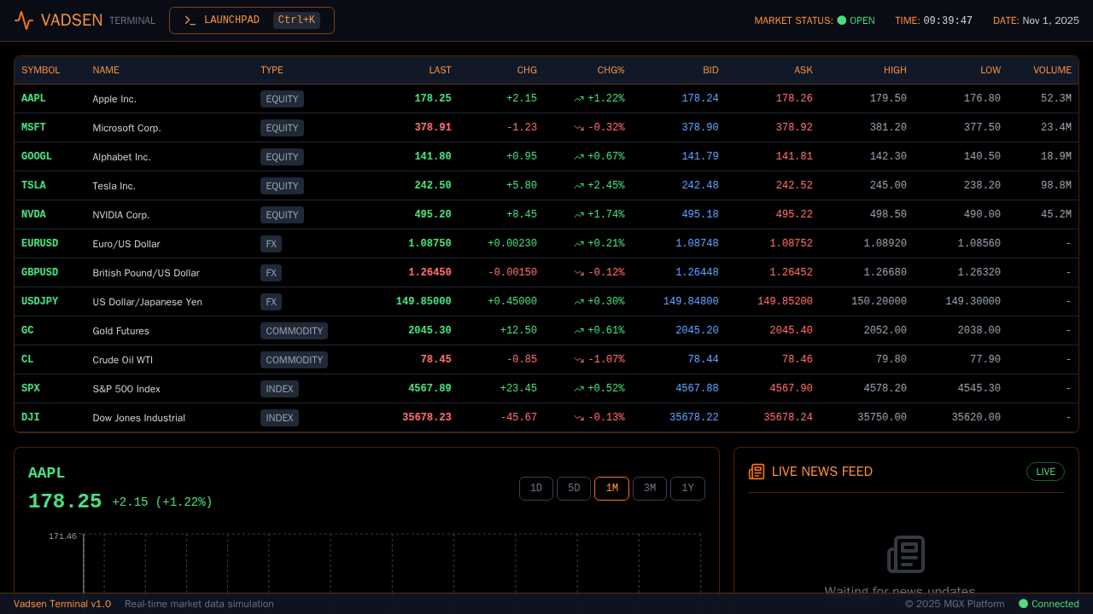
Task: Click the green market status dot
Action: [x=841, y=20]
